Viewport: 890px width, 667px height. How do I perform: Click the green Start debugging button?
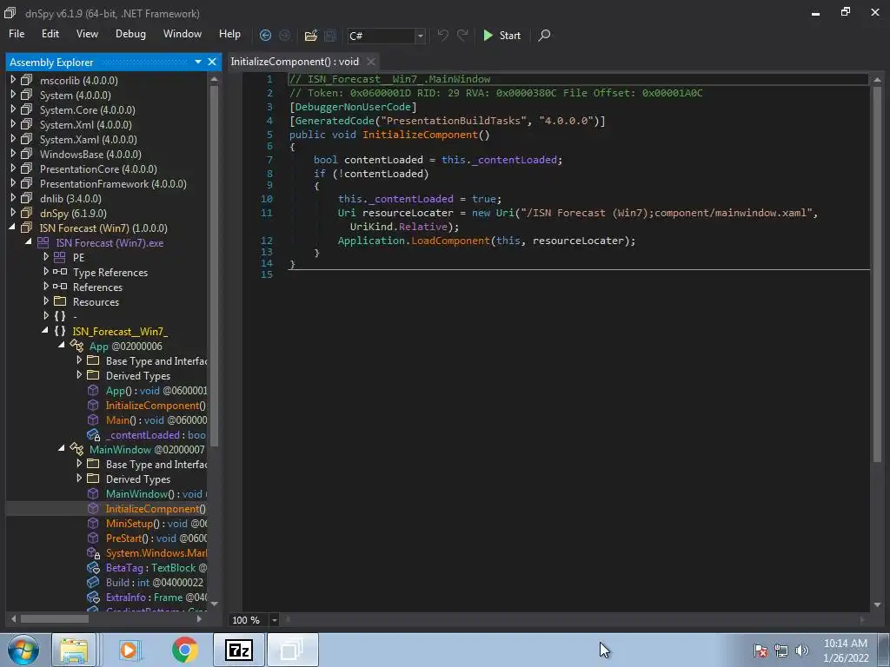[501, 35]
